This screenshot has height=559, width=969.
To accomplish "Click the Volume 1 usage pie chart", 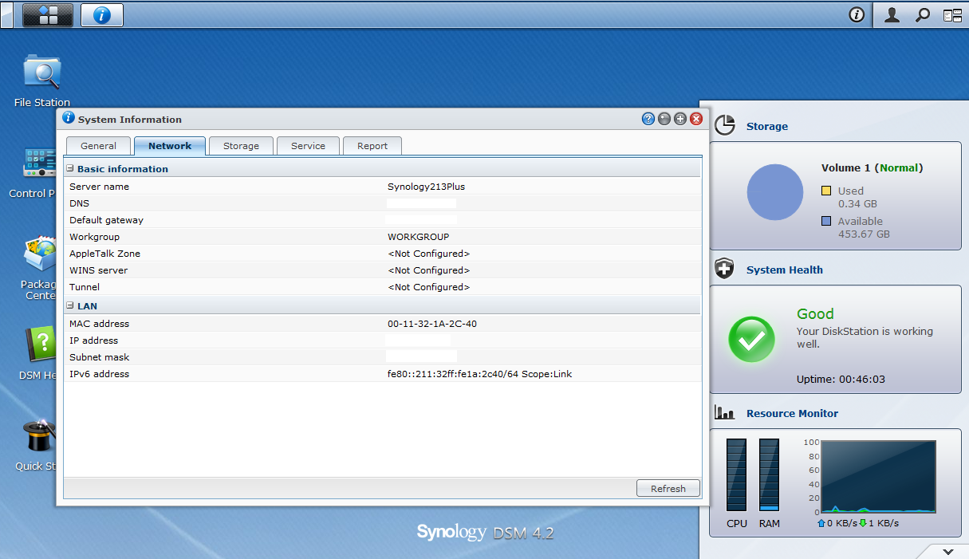I will click(x=775, y=192).
